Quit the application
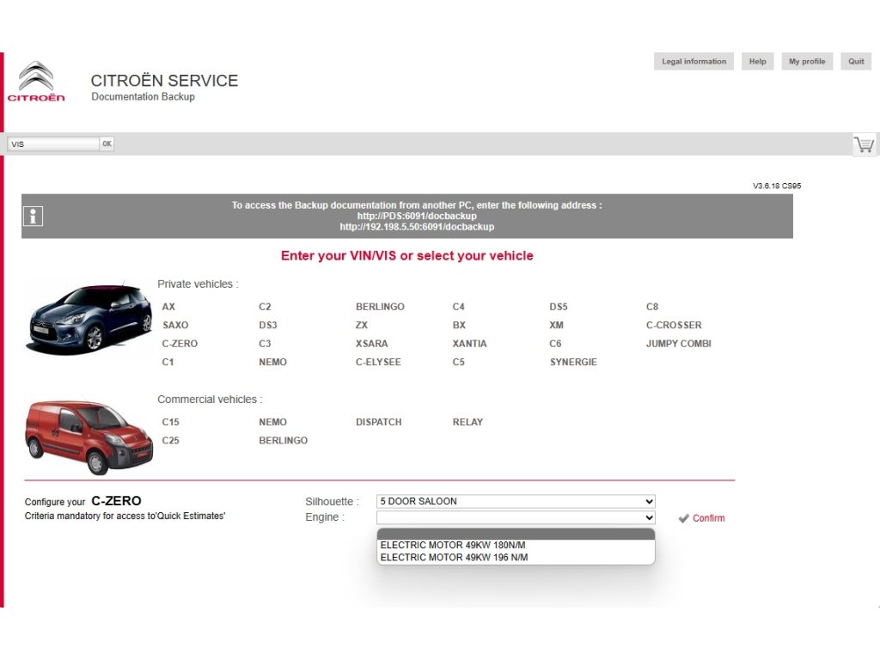This screenshot has height=660, width=880. 855,61
